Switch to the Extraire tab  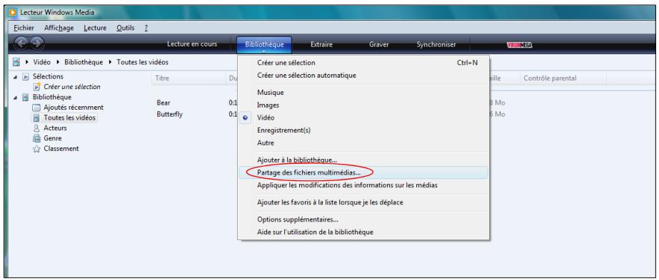pos(321,44)
